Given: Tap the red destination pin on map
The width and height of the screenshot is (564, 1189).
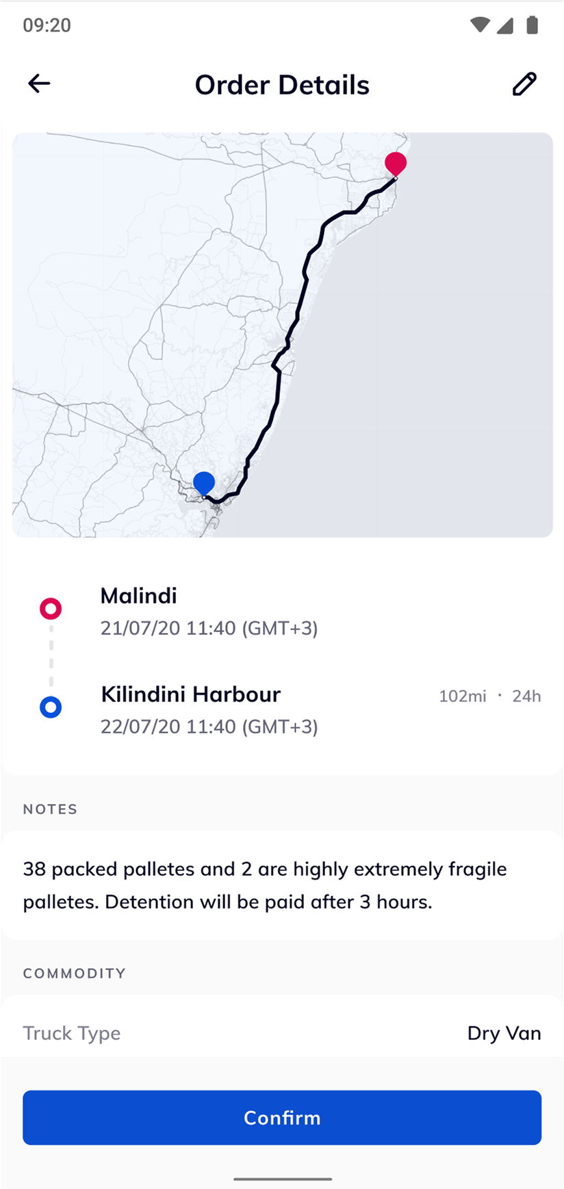Looking at the screenshot, I should [396, 164].
